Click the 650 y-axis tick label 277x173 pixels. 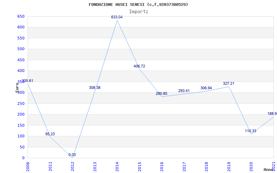click(x=21, y=16)
